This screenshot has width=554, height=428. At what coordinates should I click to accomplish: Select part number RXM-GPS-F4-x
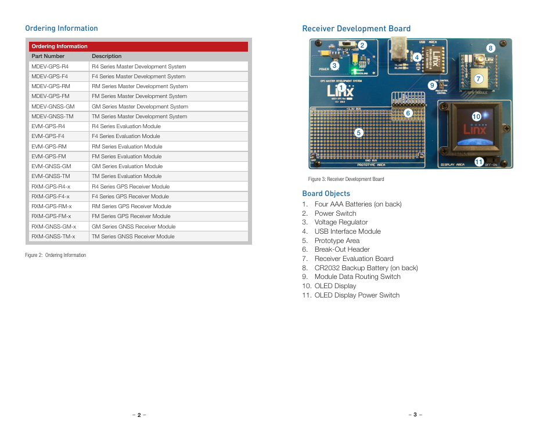tap(51, 196)
